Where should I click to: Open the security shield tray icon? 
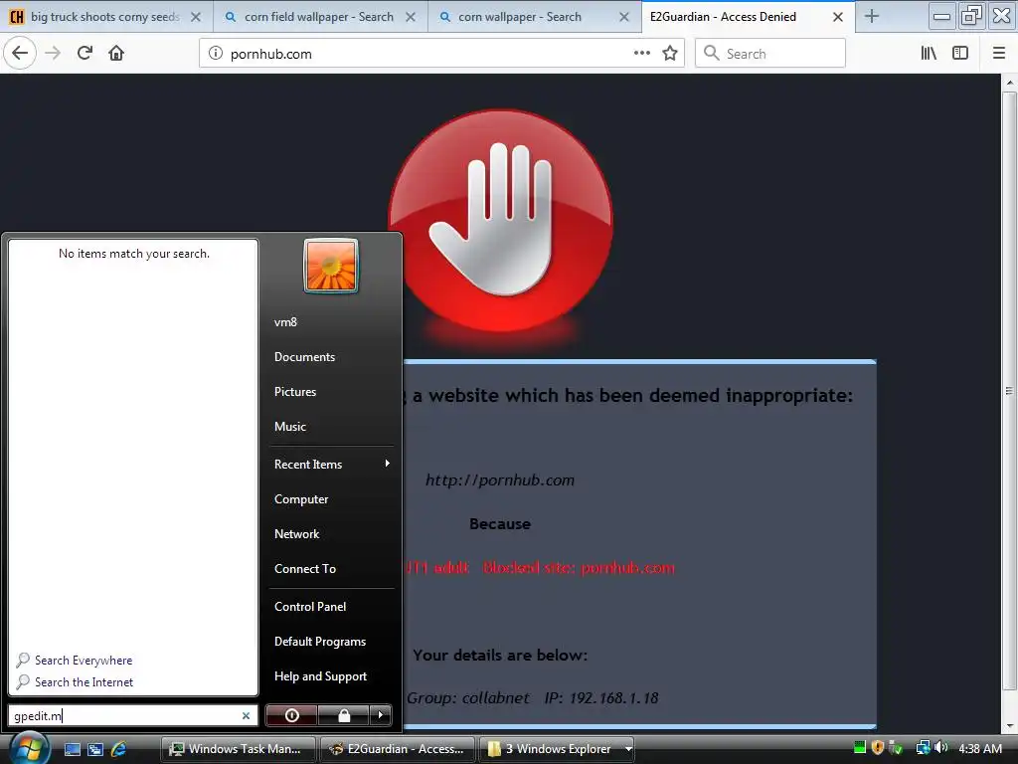pos(878,748)
